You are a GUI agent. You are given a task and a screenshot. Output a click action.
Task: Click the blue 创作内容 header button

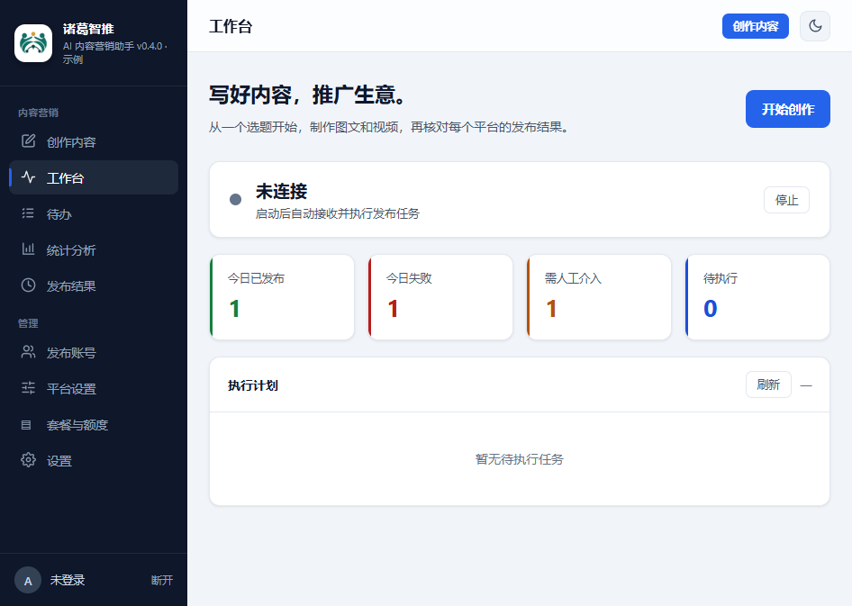[x=756, y=26]
